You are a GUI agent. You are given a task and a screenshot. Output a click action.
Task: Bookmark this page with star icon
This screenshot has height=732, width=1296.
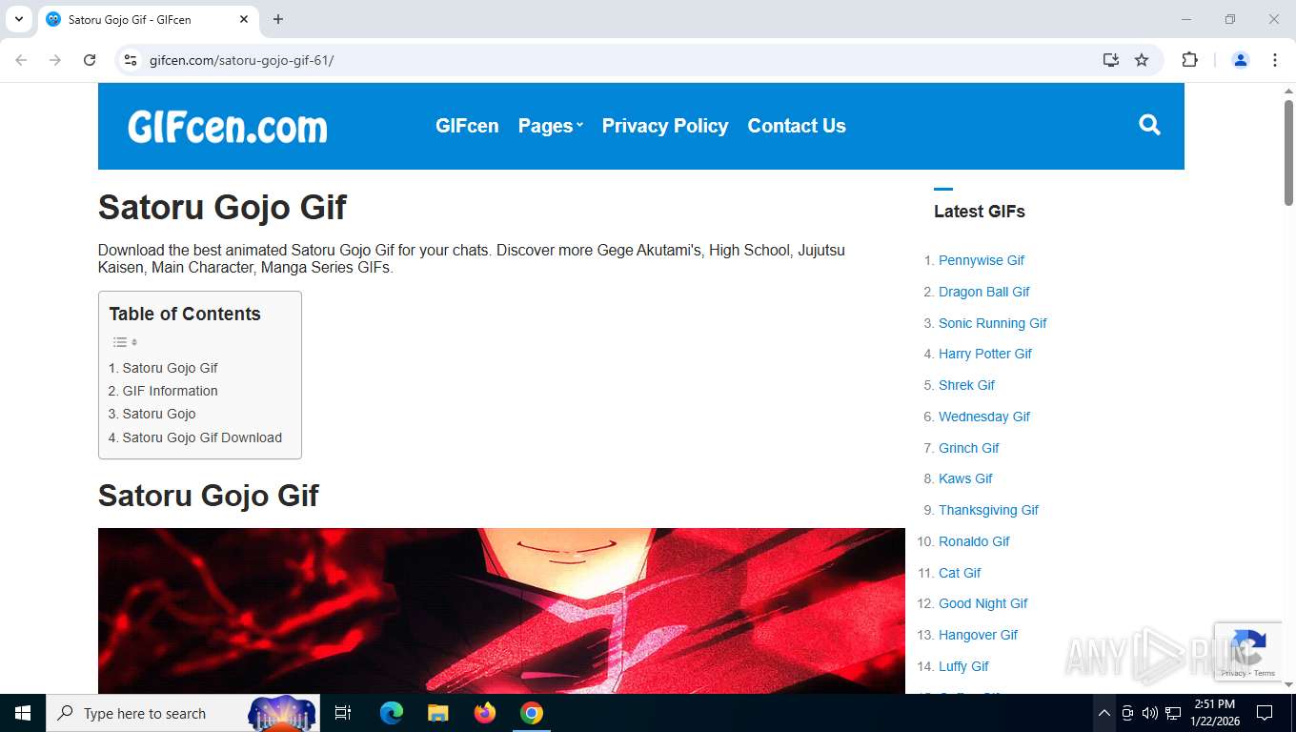1142,60
